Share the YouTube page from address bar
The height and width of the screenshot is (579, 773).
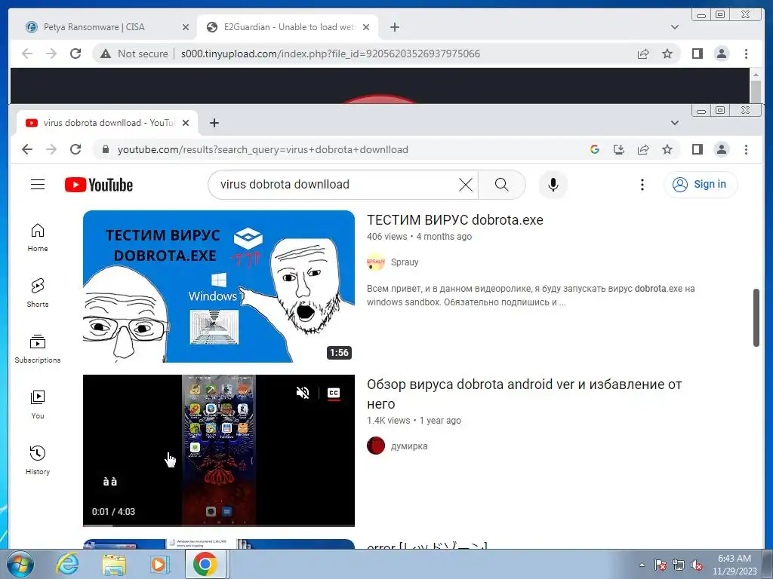coord(643,149)
